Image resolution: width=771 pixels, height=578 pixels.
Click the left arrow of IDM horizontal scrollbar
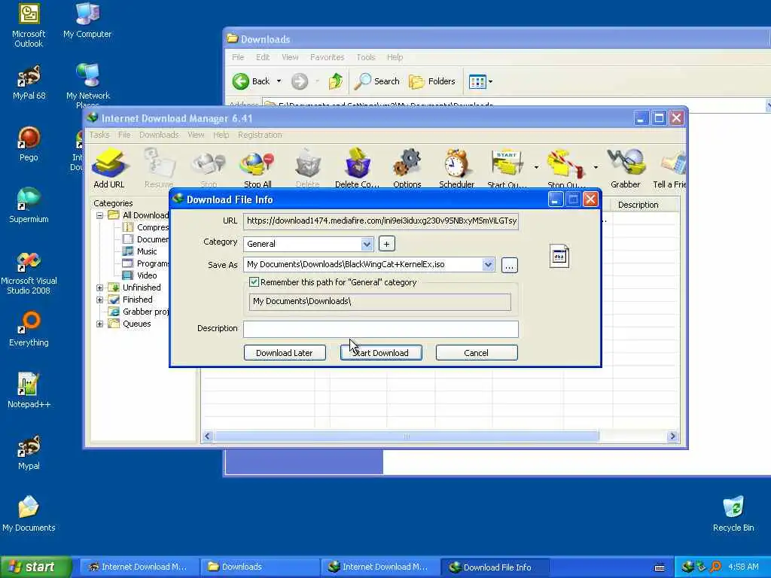tap(208, 436)
